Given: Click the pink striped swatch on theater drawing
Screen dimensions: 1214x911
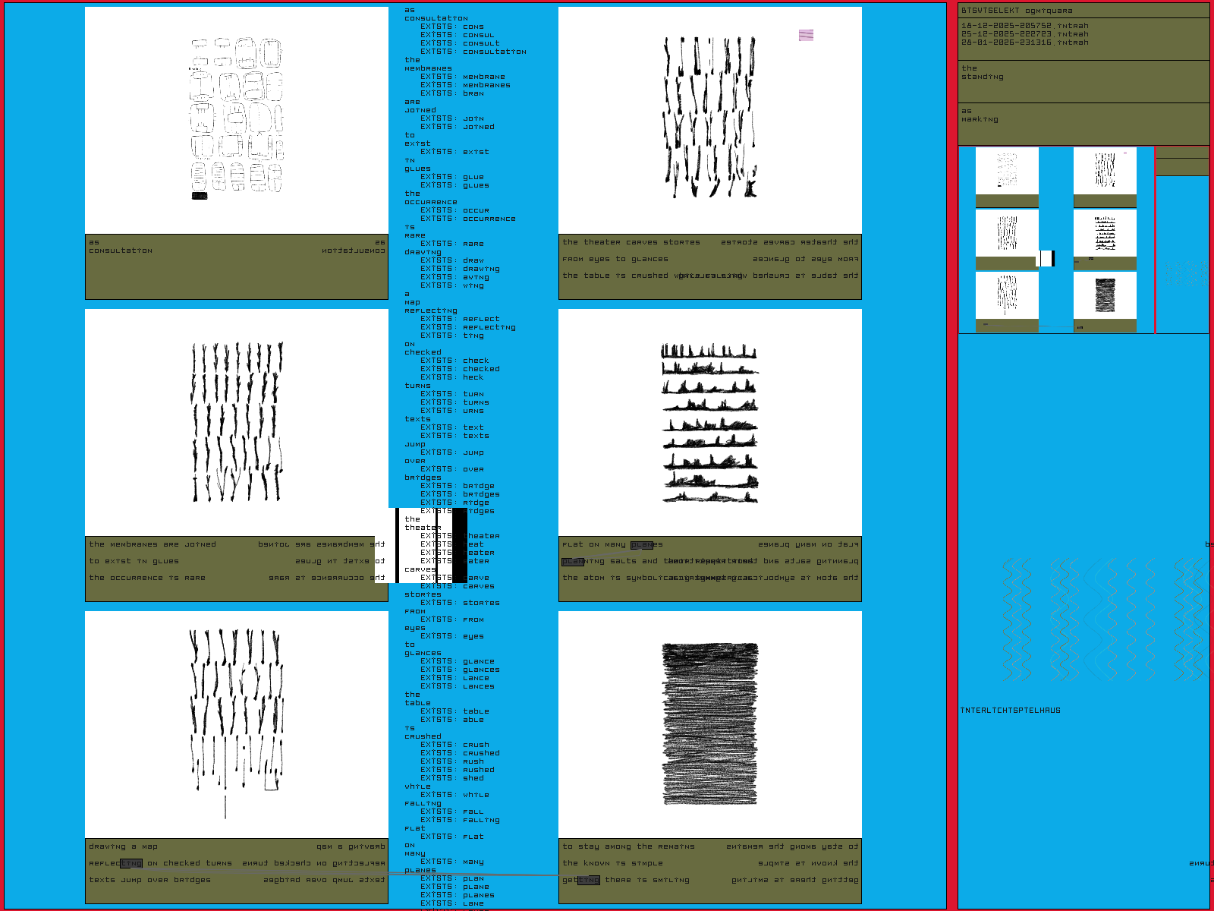Looking at the screenshot, I should tap(806, 35).
